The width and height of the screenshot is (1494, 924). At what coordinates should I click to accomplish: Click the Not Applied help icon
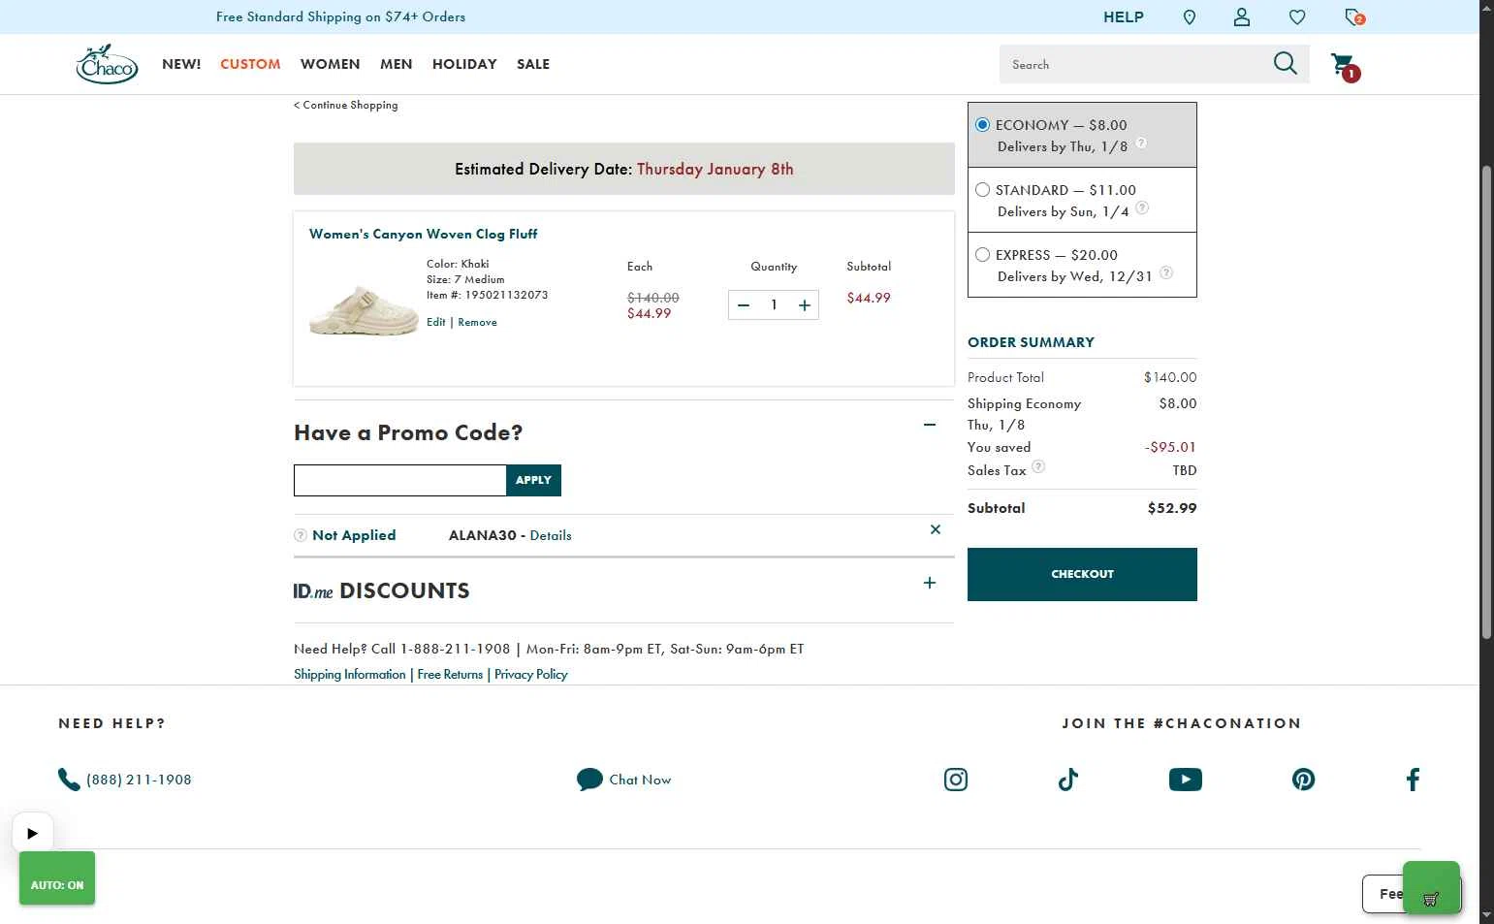[x=301, y=535]
